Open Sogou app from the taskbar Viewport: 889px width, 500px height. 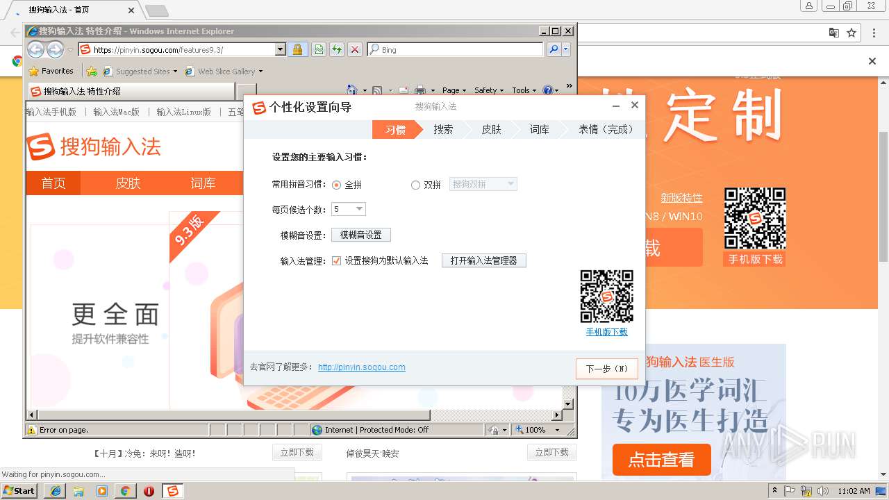173,491
